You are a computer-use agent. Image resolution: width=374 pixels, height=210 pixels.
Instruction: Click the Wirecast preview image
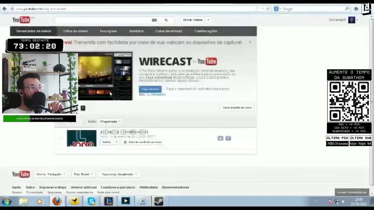[105, 76]
